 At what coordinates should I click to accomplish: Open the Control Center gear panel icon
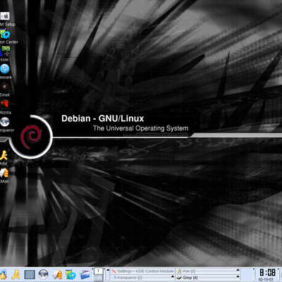coord(70,274)
